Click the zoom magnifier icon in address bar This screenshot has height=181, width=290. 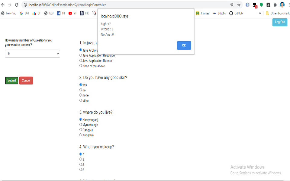point(232,5)
